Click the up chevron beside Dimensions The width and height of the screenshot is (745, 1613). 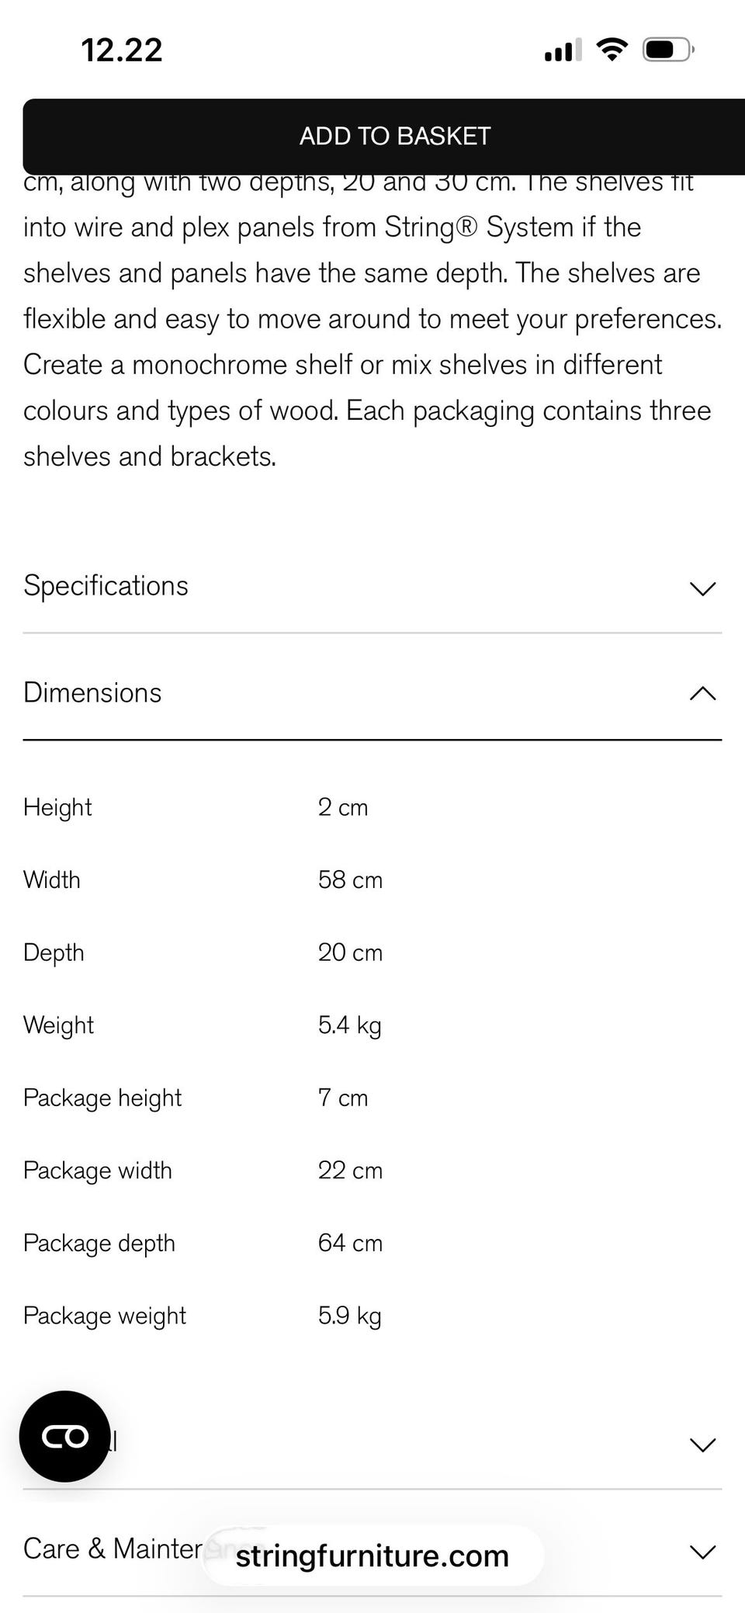pos(702,693)
